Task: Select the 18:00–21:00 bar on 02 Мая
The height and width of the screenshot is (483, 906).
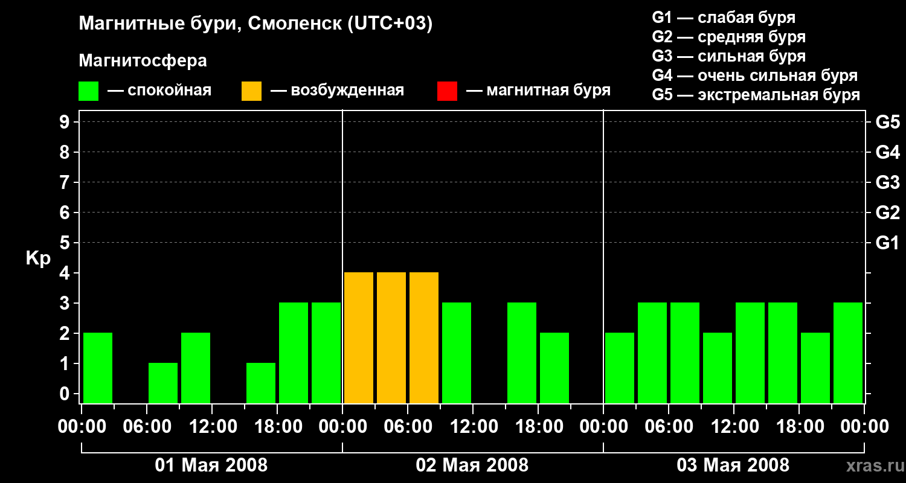Action: [554, 368]
